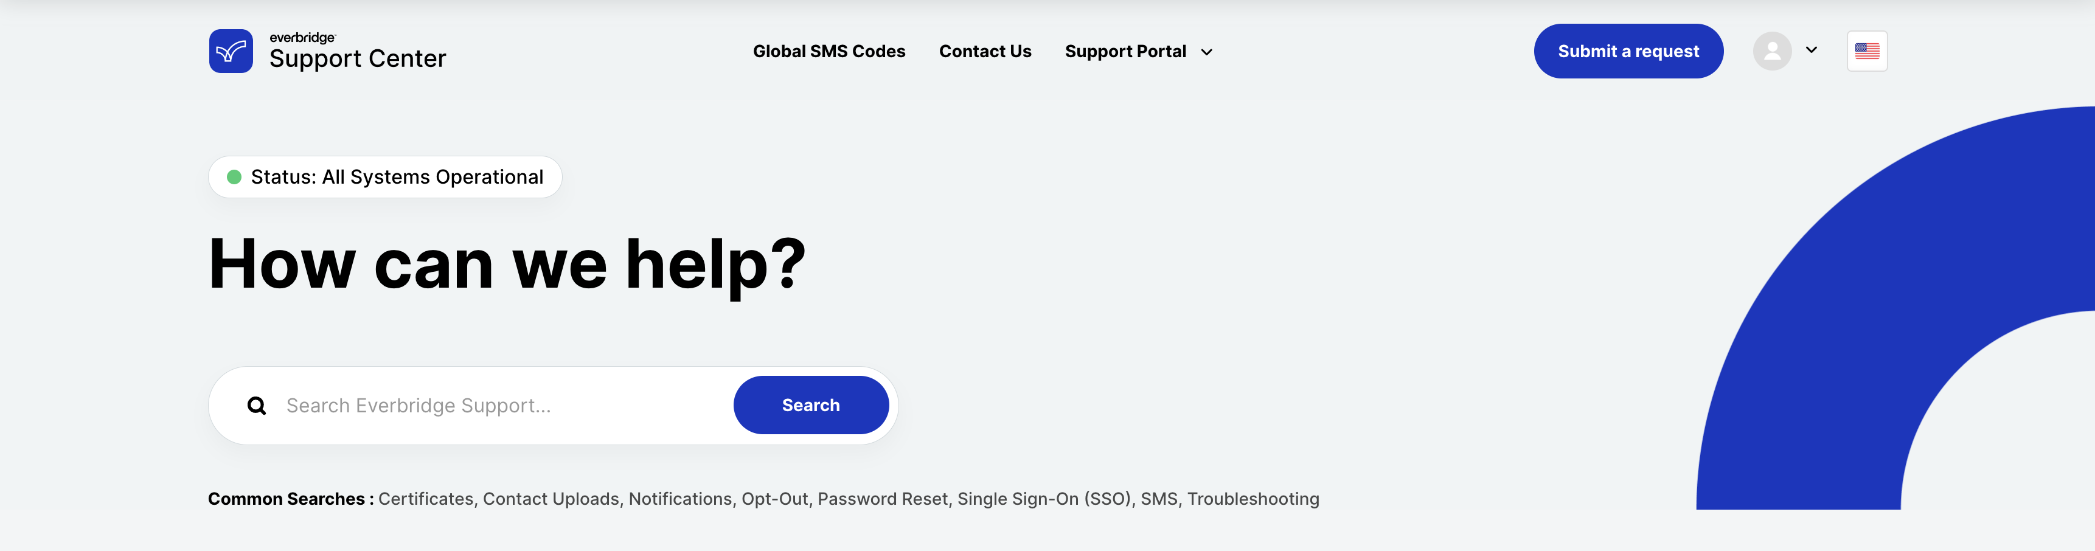Image resolution: width=2095 pixels, height=551 pixels.
Task: Select the Certificates common search
Action: (425, 499)
